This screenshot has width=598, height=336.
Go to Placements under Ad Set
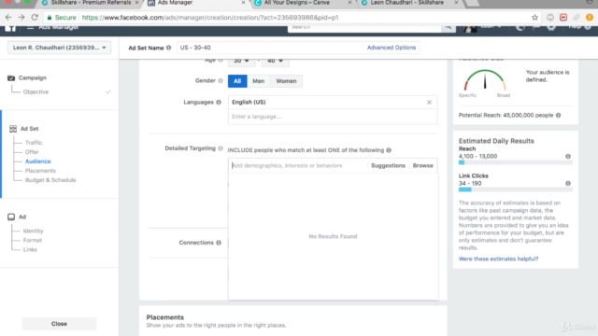point(40,171)
